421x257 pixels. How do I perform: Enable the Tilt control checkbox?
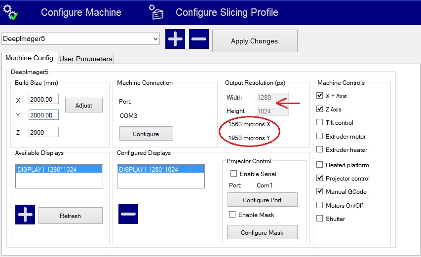point(319,123)
